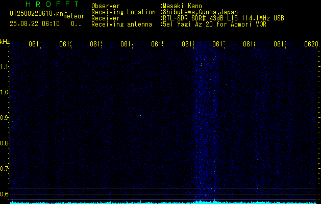Screen dimensions: 321x204
Task: Click the observer name Masaki Kano
Action: pyautogui.click(x=182, y=6)
